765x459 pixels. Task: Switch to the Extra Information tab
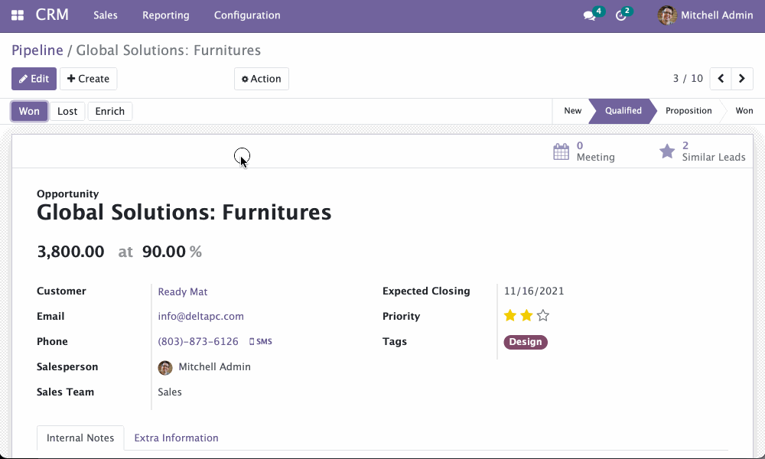click(176, 438)
